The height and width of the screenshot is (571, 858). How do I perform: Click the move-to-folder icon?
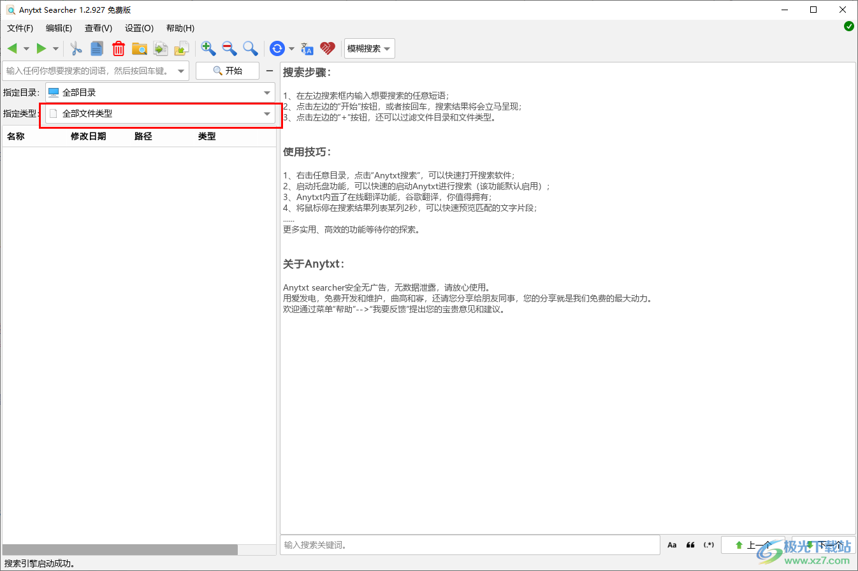(182, 48)
